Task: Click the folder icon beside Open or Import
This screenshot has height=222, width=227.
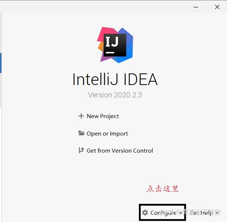Action: tap(81, 133)
